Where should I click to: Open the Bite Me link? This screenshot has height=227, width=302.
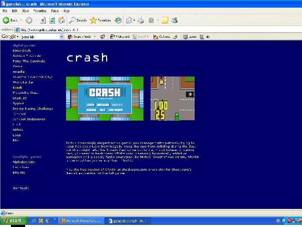[19, 172]
